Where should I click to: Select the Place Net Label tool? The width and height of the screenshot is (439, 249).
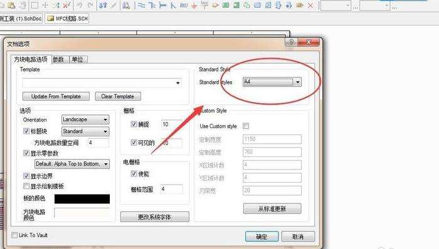[x=184, y=5]
